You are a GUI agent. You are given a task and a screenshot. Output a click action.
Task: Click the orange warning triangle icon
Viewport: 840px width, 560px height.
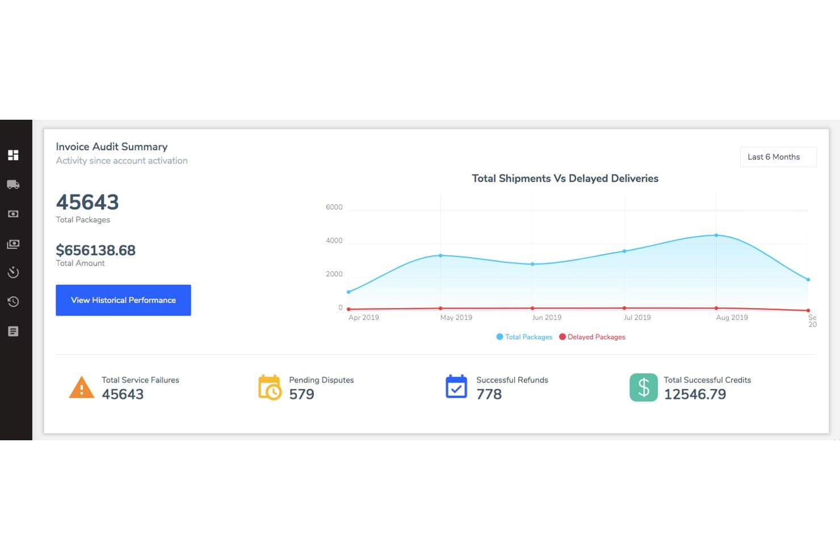pos(82,388)
